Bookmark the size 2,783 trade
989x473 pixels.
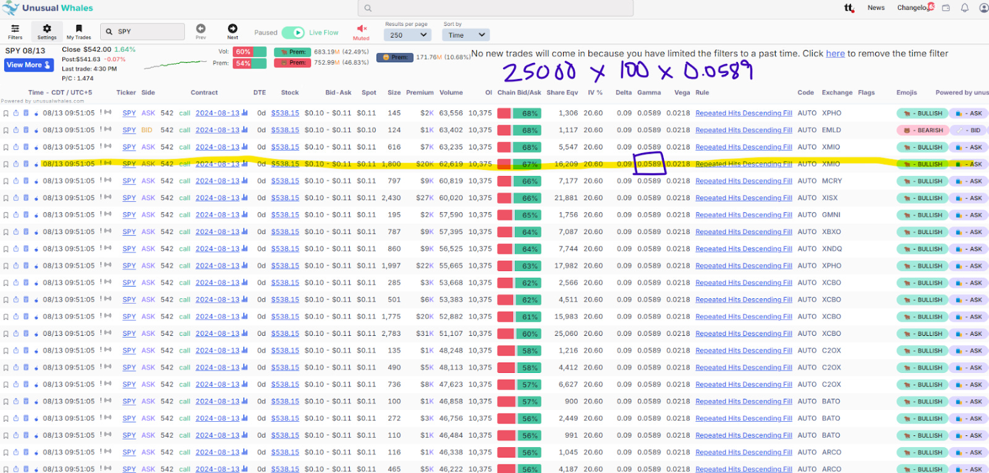tap(6, 334)
